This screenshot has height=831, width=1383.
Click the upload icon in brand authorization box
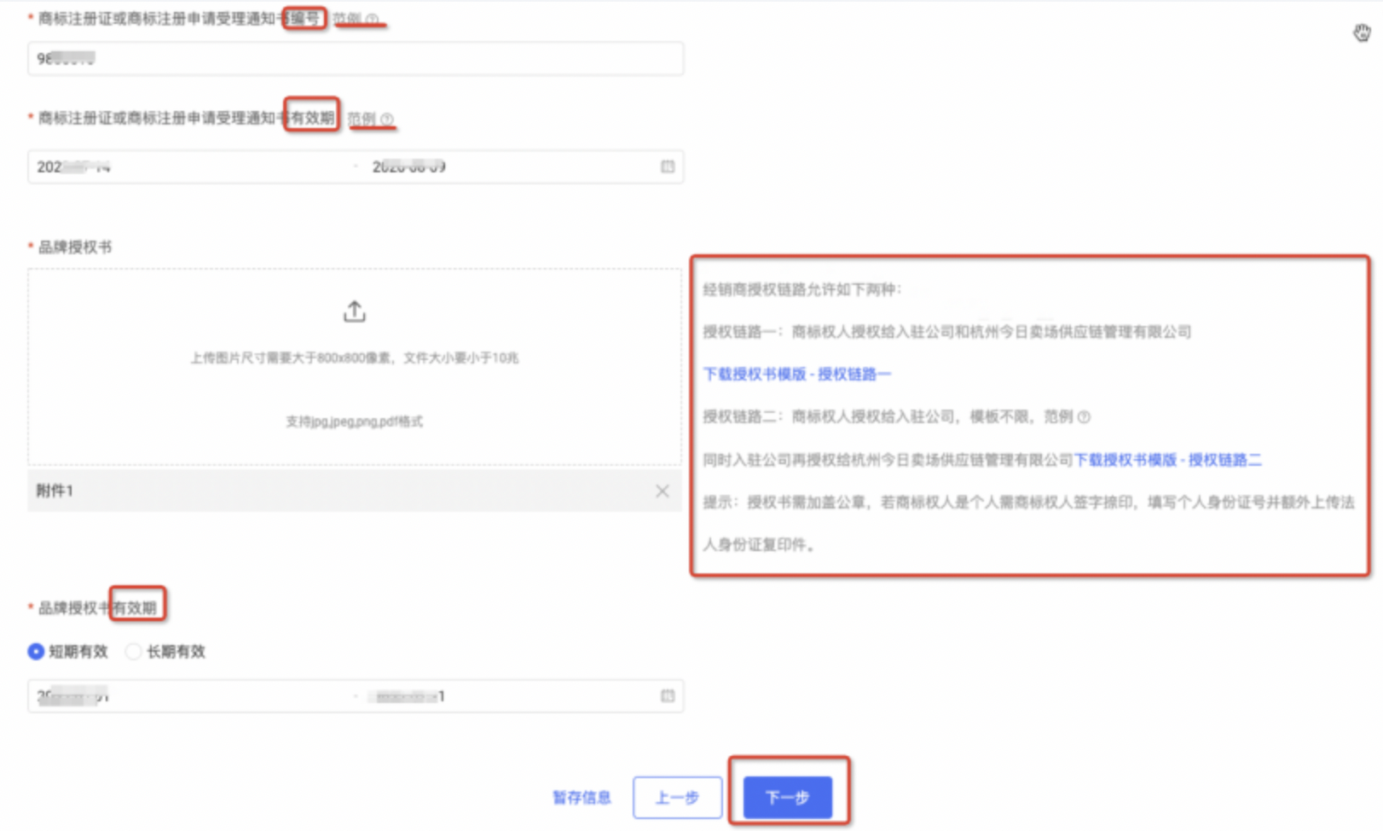point(354,312)
